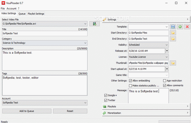Click the Start upload at date field

(147, 69)
